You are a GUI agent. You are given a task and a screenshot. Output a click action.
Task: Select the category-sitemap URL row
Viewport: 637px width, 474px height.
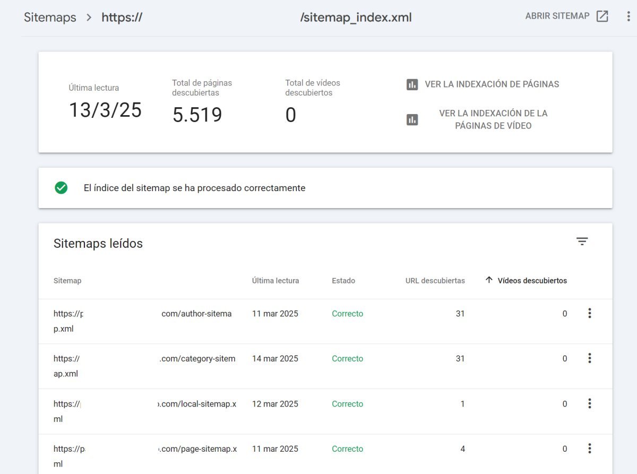tap(325, 366)
